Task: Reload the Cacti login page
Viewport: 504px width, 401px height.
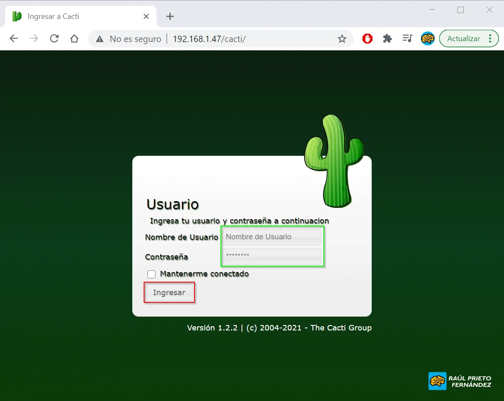Action: [x=54, y=38]
